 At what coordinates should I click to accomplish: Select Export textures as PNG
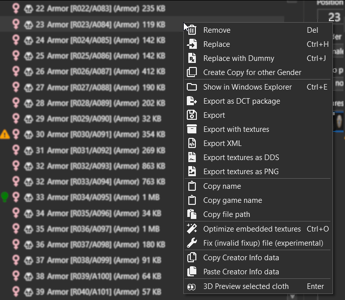[x=241, y=172]
